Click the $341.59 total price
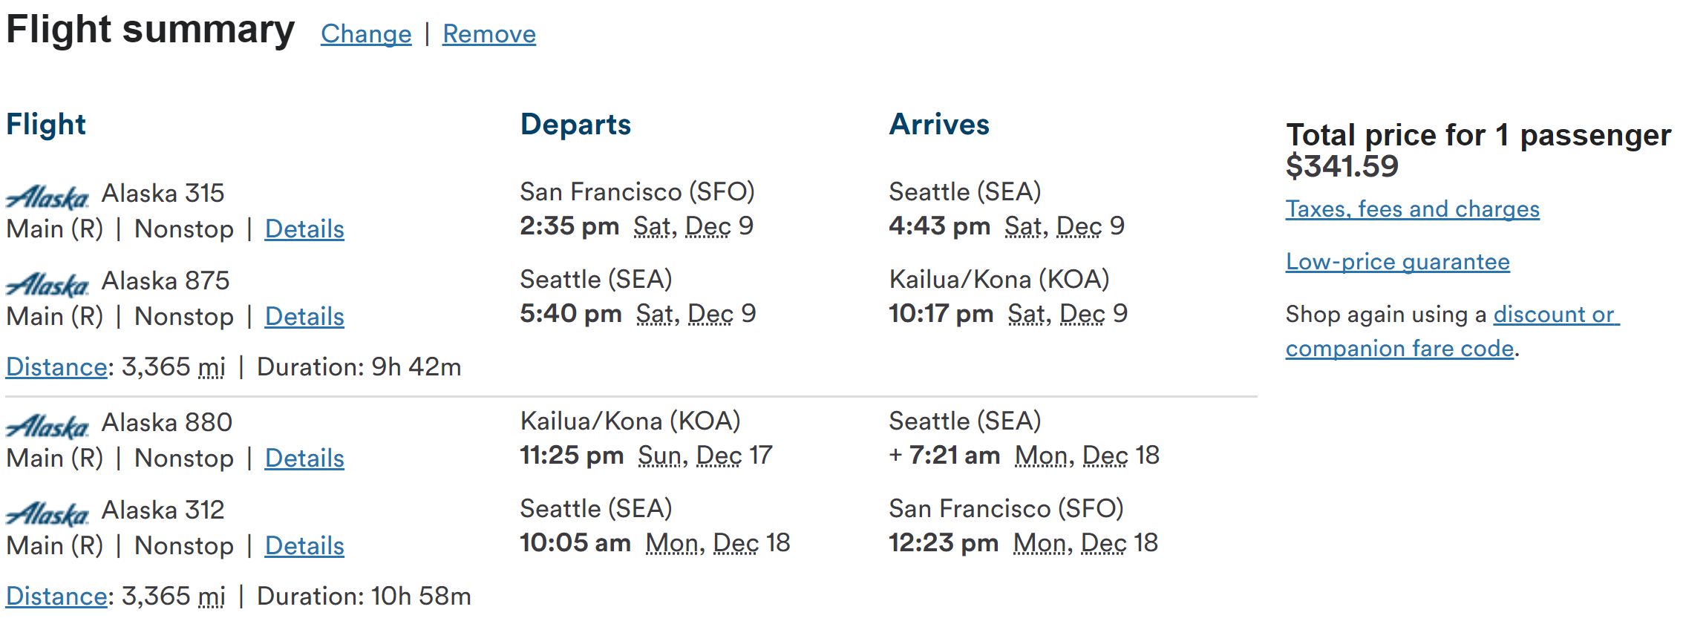Image resolution: width=1683 pixels, height=621 pixels. 1342,166
